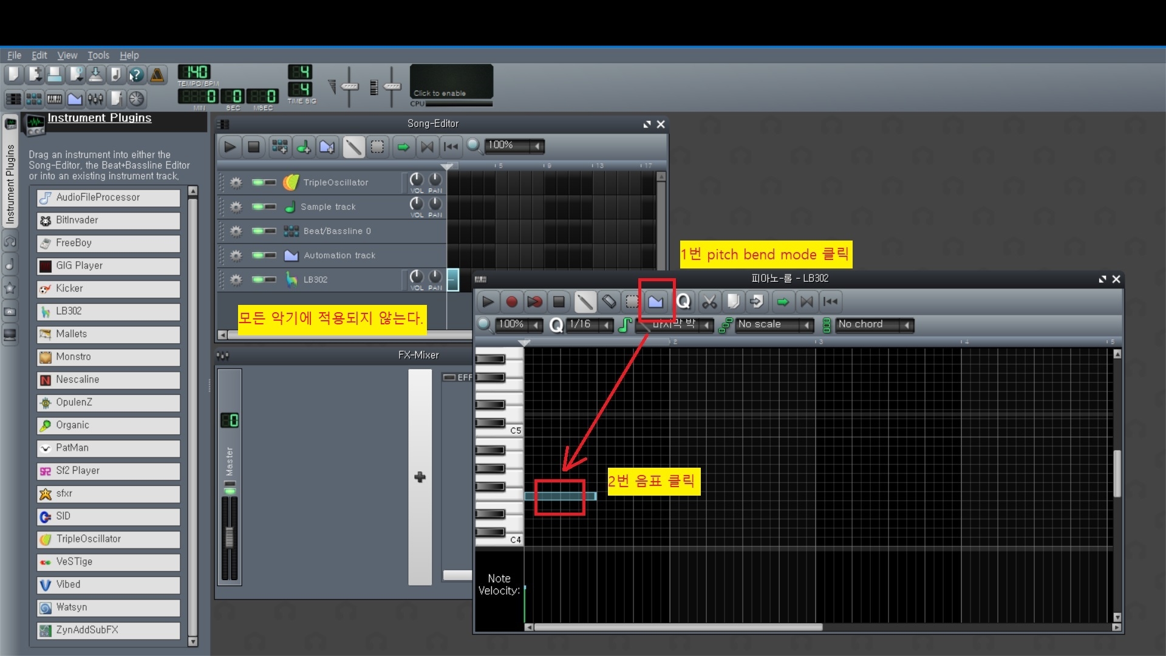Image resolution: width=1166 pixels, height=656 pixels.
Task: Paste notes from clipboard in Piano-Roll
Action: click(x=757, y=301)
